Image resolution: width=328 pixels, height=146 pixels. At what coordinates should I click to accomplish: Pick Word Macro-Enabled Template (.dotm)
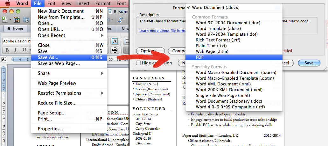coord(234,78)
